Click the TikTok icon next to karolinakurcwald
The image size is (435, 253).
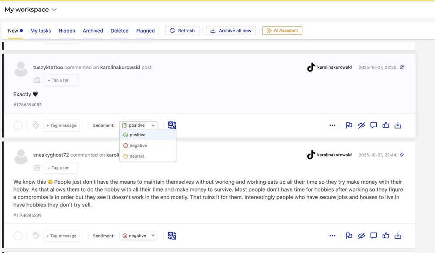coord(311,67)
